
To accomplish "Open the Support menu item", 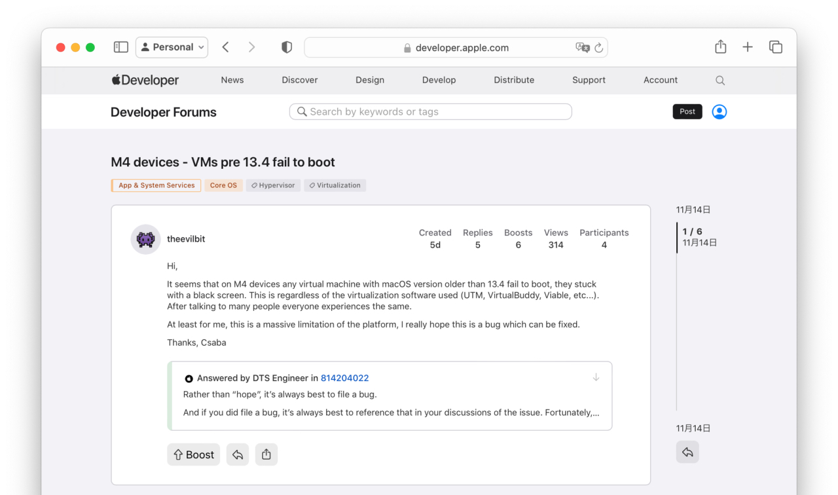I will point(589,80).
